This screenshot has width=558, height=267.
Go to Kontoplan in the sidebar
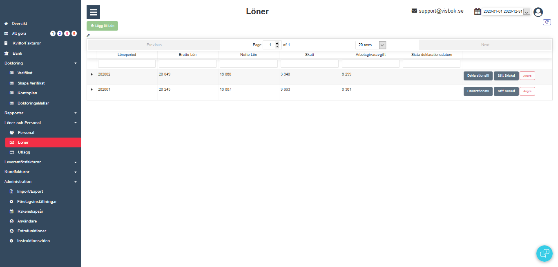[x=28, y=93]
